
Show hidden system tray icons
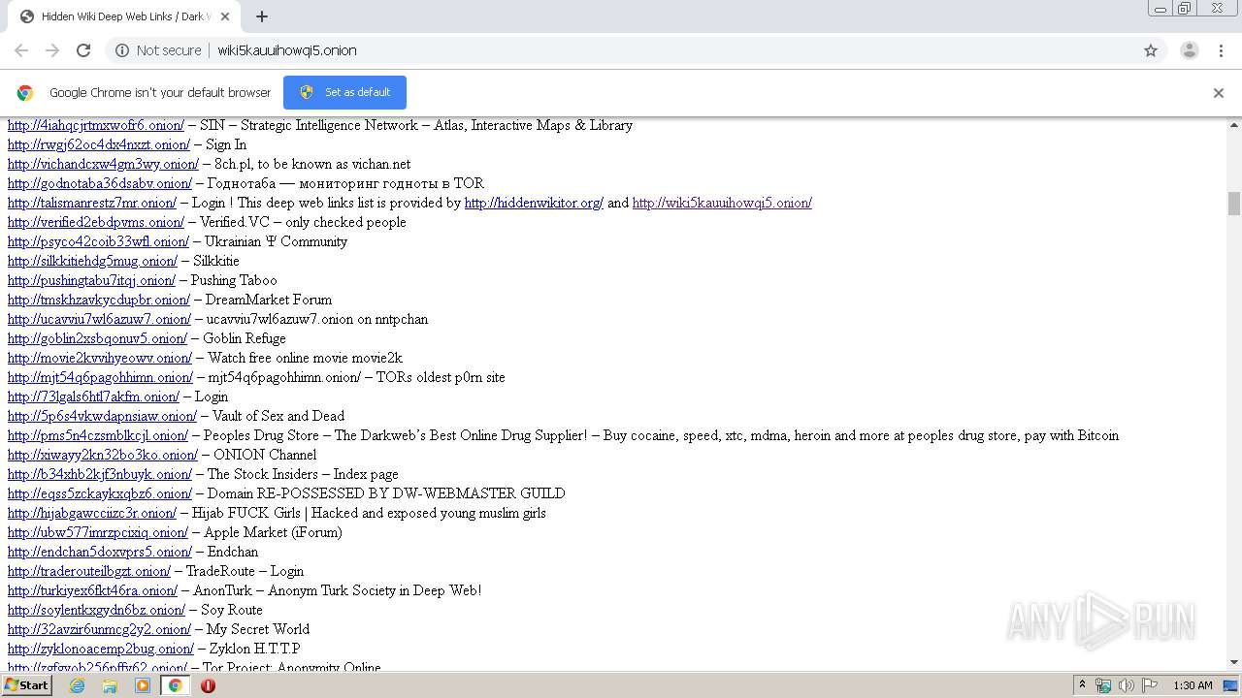coord(1082,685)
